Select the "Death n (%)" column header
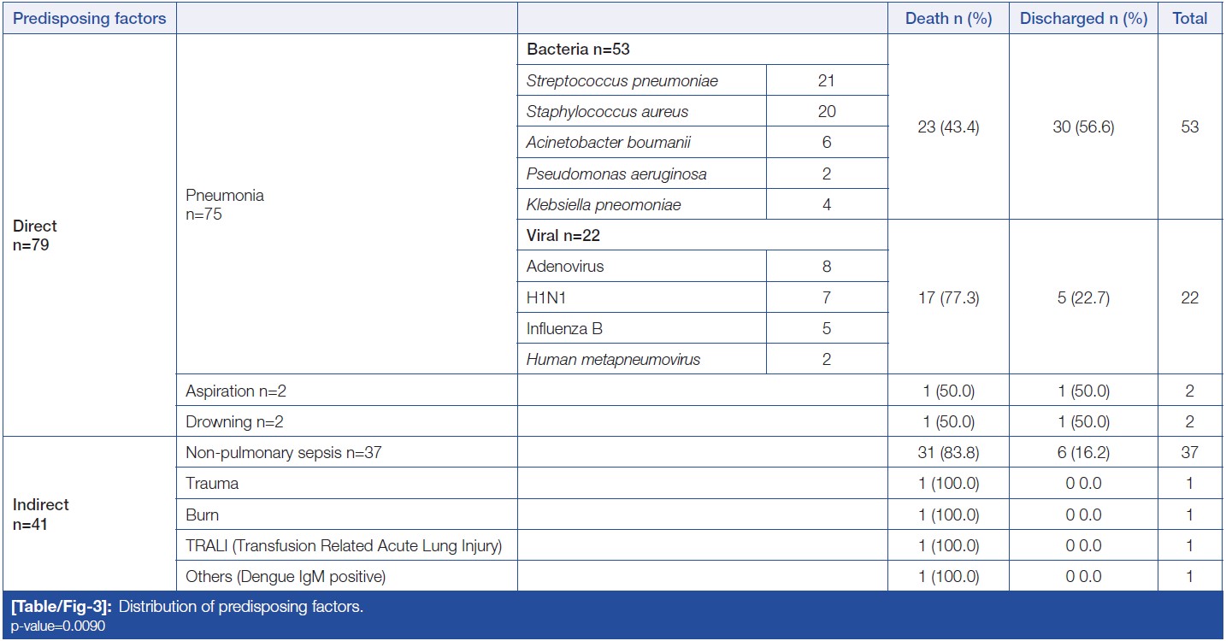This screenshot has width=1226, height=641. pyautogui.click(x=948, y=18)
